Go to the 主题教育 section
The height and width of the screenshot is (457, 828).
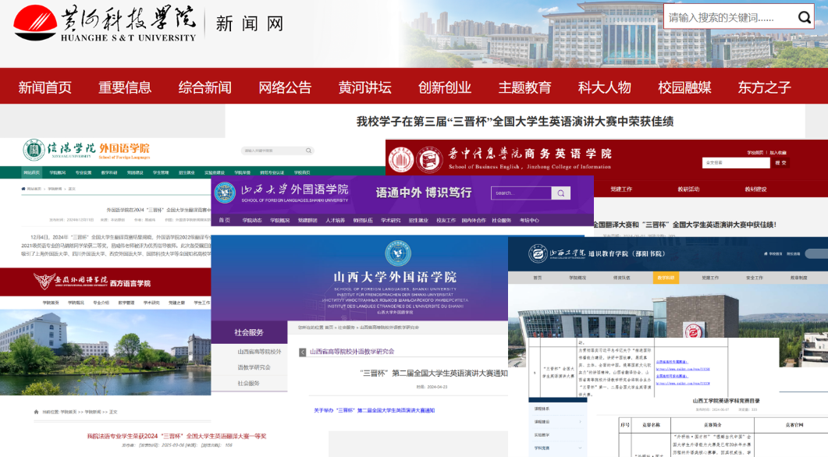pyautogui.click(x=525, y=87)
